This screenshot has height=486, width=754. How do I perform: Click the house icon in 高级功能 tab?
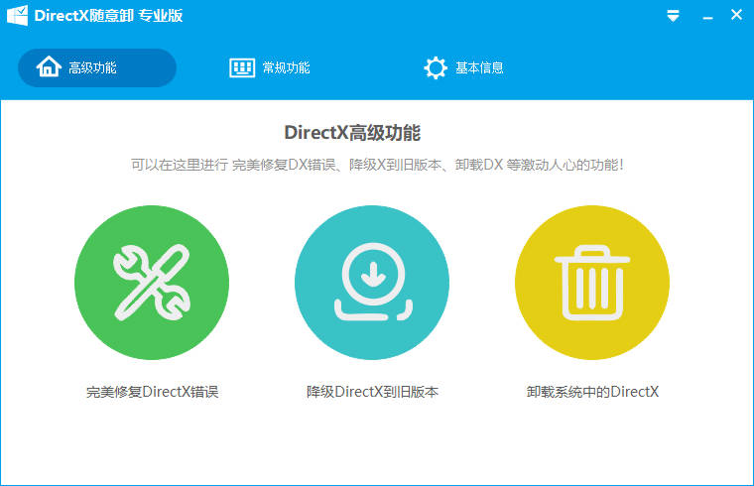(49, 67)
